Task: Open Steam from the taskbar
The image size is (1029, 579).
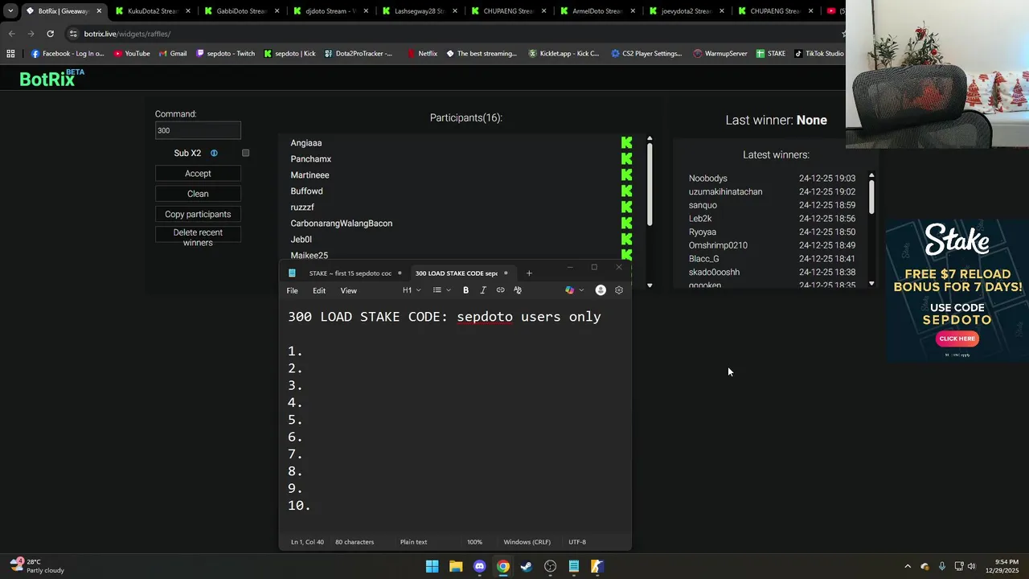Action: 527,566
